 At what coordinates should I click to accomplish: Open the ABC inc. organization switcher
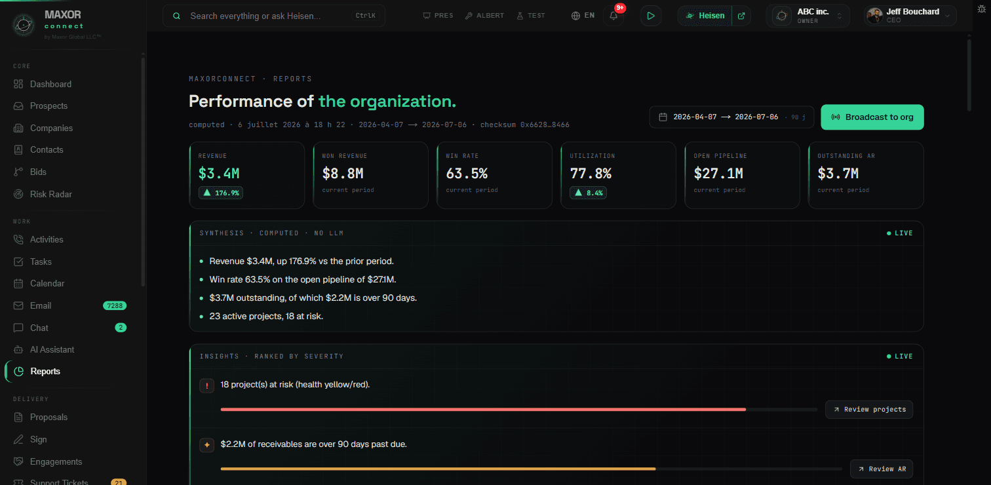[807, 16]
